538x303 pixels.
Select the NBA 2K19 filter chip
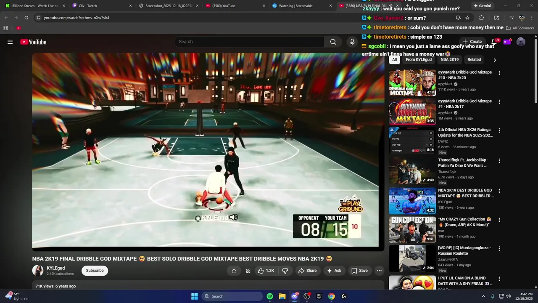449,60
